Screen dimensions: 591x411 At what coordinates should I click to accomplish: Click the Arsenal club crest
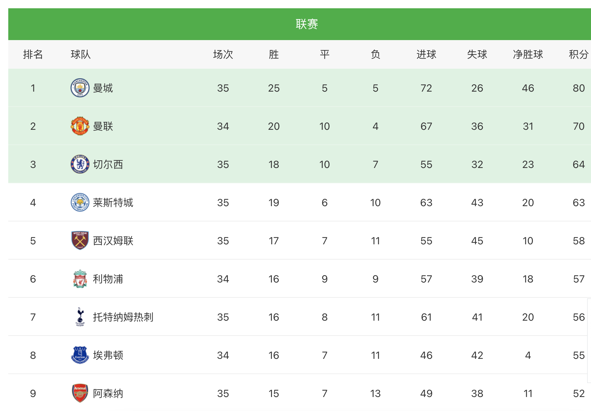tap(80, 393)
